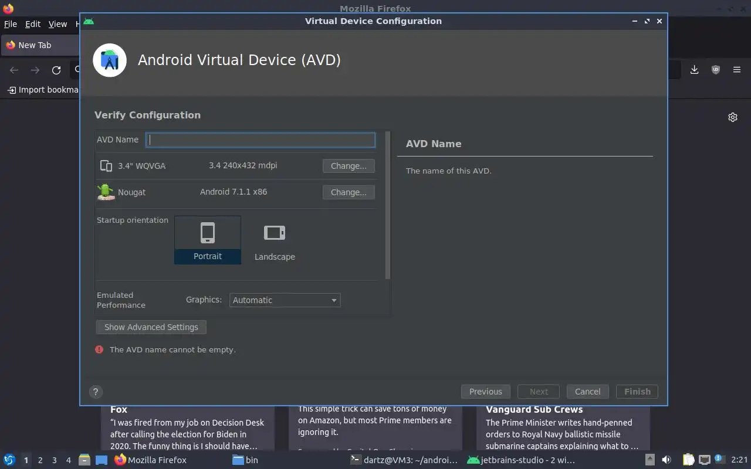Screen dimensions: 751x469
Task: Switch to workspace 2
Action: (x=40, y=460)
